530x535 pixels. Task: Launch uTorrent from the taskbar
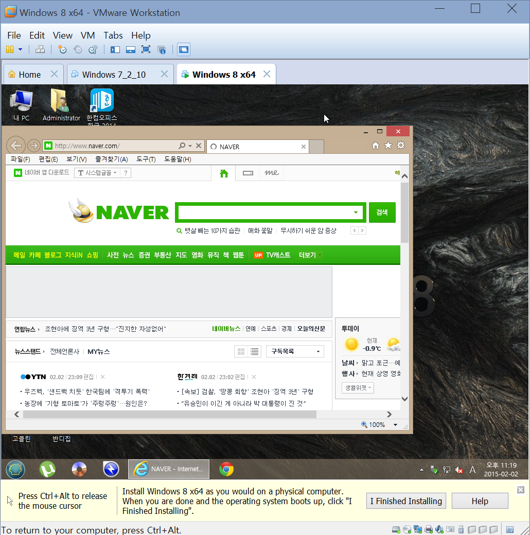click(x=47, y=470)
